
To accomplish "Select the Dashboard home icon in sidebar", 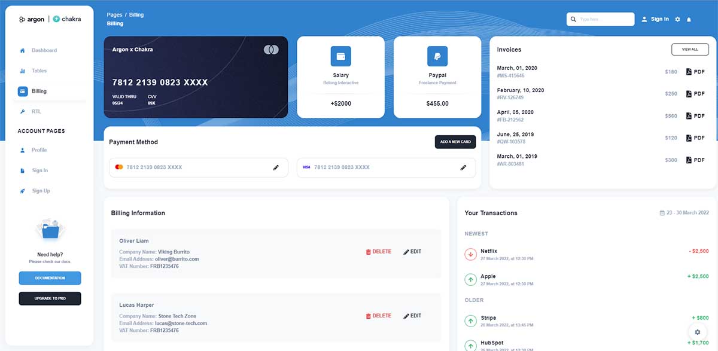I will [23, 50].
